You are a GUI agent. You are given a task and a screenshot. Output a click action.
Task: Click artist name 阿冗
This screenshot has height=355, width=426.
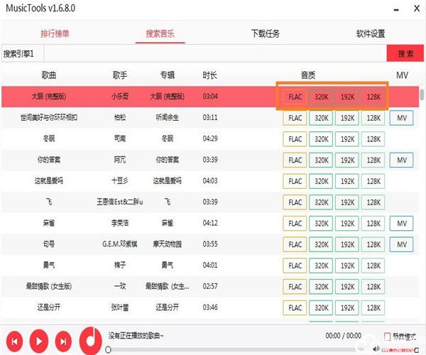(120, 160)
